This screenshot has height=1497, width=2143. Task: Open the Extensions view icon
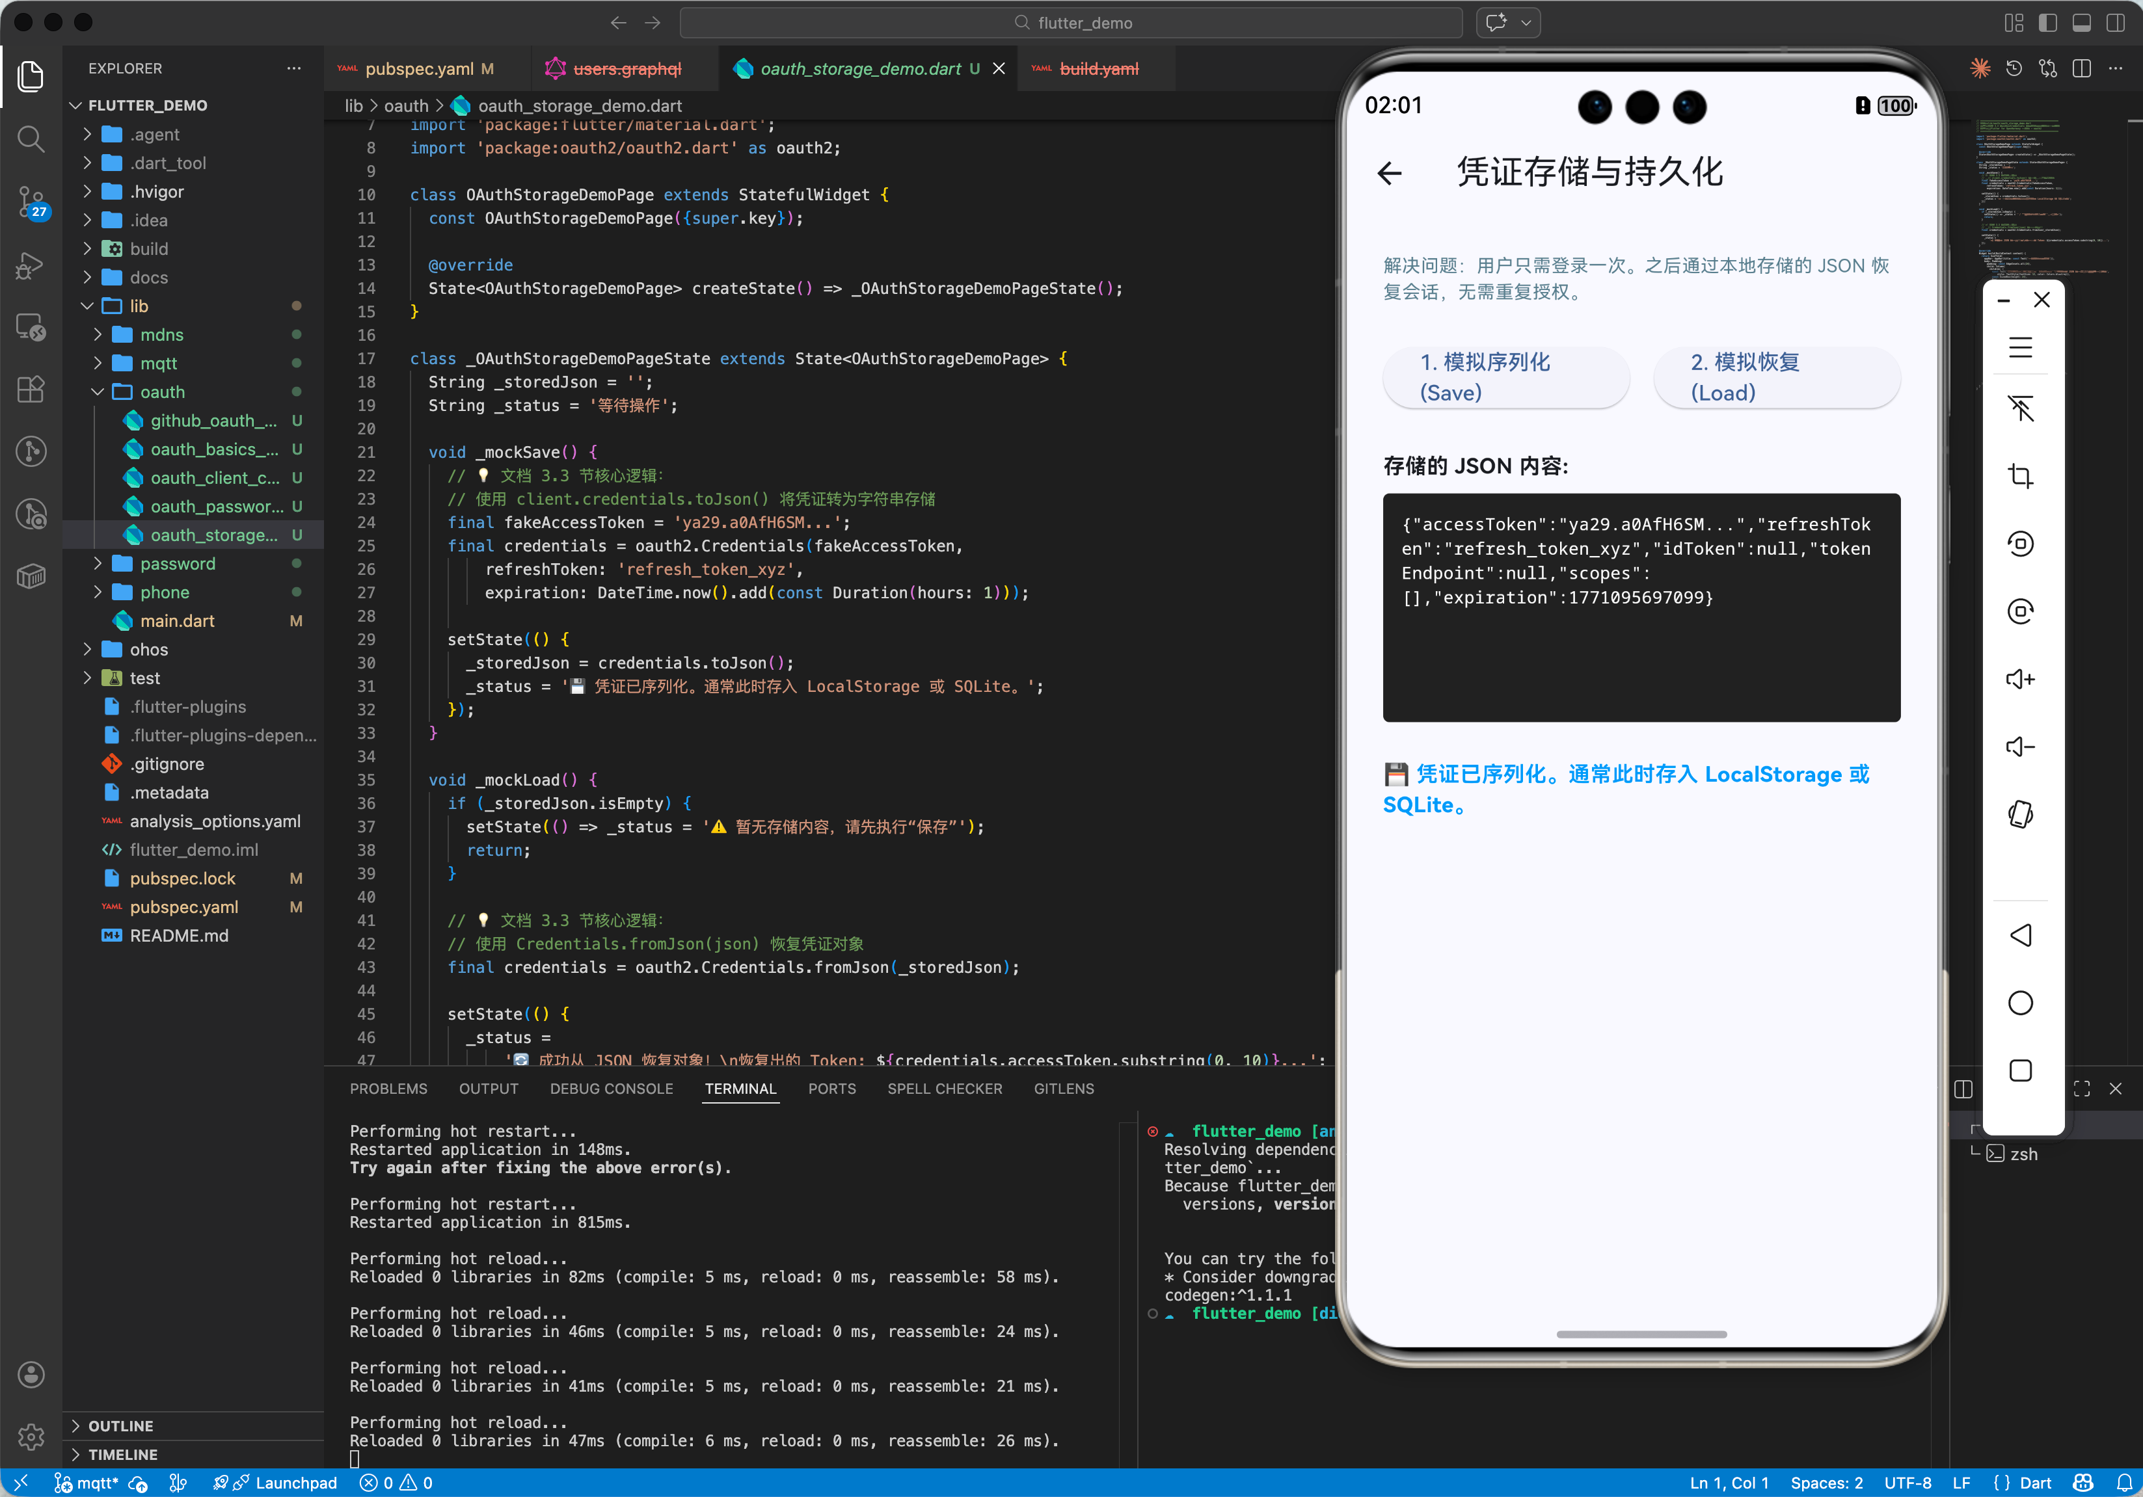[31, 389]
